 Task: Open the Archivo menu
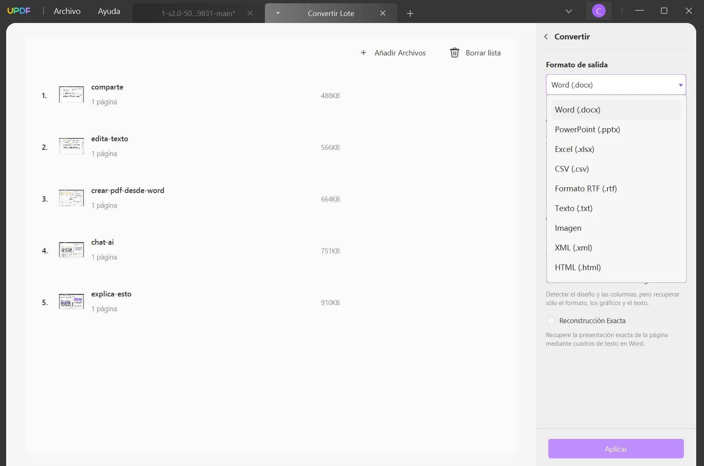point(67,11)
